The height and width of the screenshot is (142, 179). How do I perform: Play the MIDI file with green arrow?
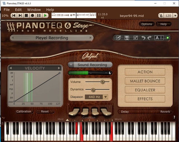point(45,15)
